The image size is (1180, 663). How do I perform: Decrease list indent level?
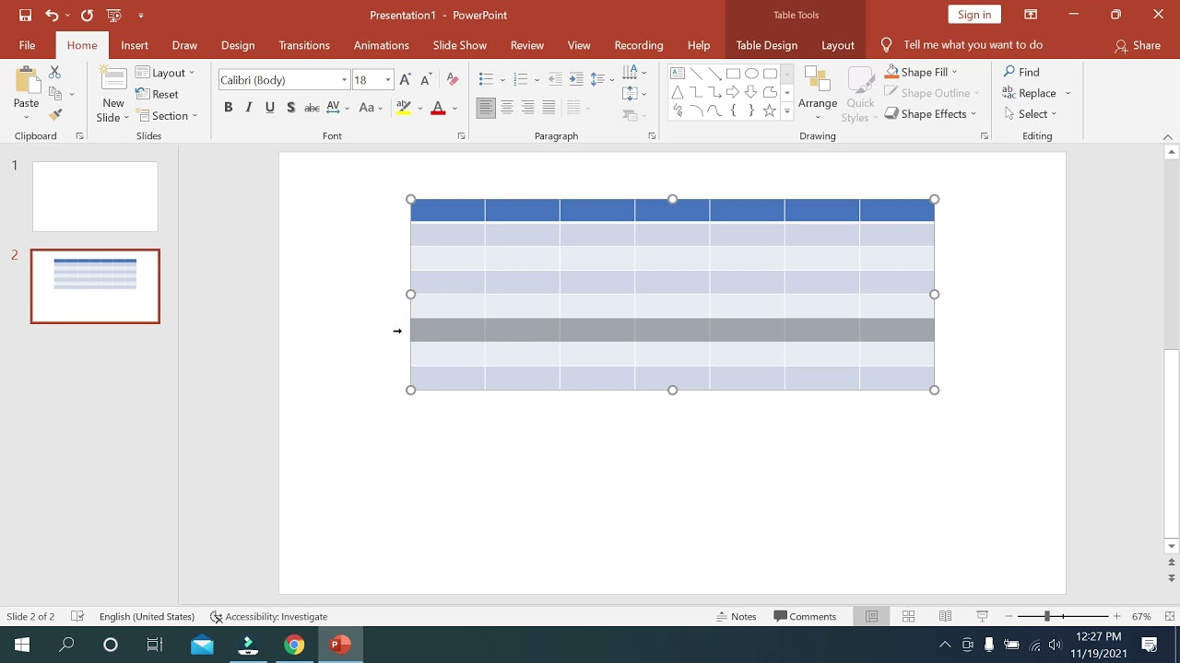point(555,80)
